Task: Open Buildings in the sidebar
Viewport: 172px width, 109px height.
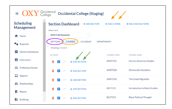Action: click(24, 99)
